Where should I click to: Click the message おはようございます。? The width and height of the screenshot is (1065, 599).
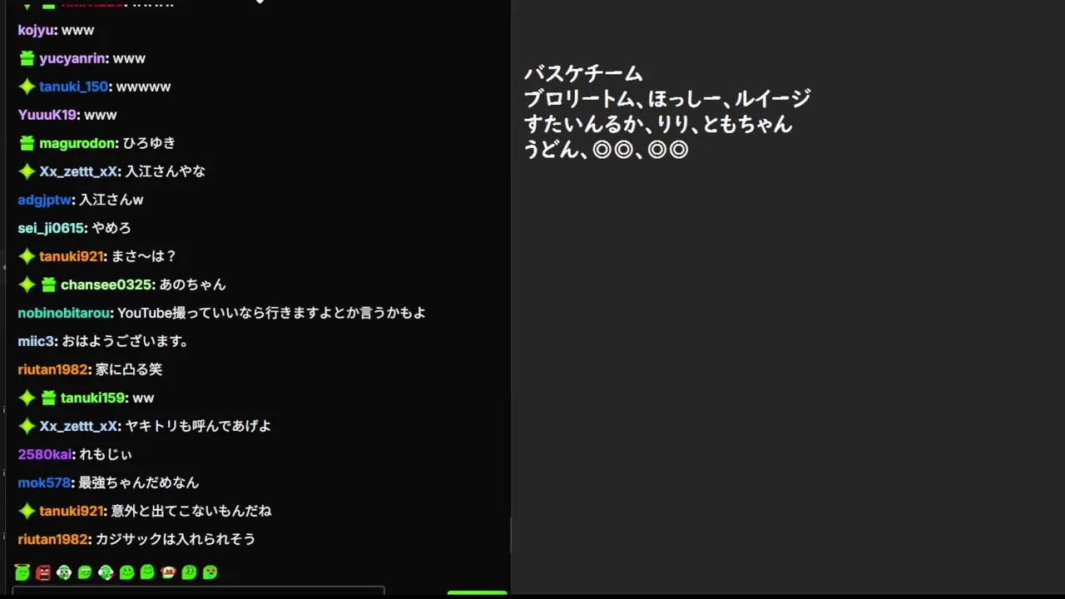(x=126, y=341)
